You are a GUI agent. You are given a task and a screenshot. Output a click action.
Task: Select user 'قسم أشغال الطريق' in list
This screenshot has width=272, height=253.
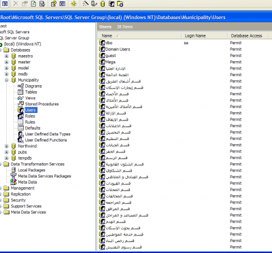123,81
